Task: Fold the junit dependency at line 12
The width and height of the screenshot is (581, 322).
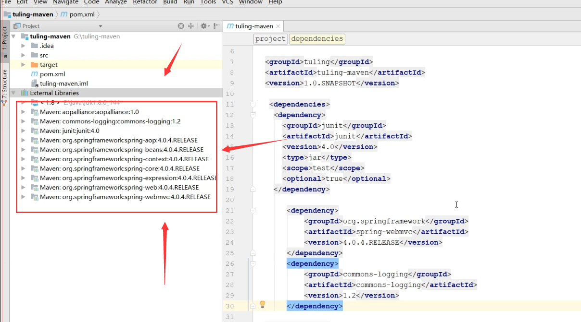Action: click(253, 115)
